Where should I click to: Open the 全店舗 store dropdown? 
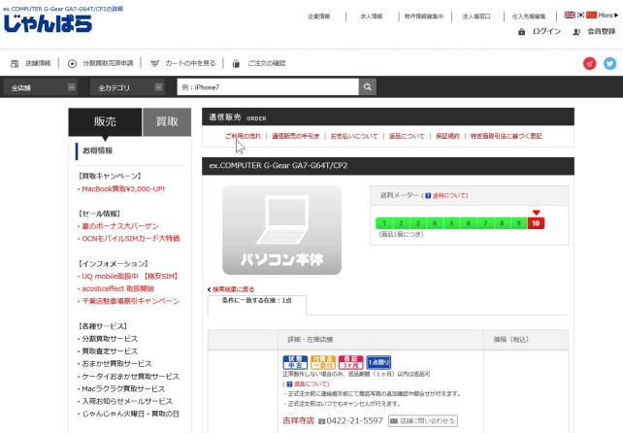[x=40, y=87]
